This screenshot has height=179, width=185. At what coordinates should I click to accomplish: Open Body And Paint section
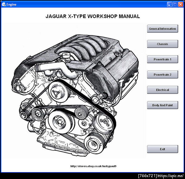tap(162, 105)
